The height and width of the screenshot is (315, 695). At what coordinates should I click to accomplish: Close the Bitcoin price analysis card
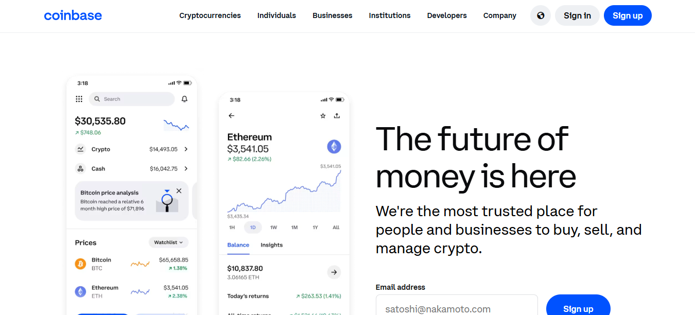[x=179, y=191]
